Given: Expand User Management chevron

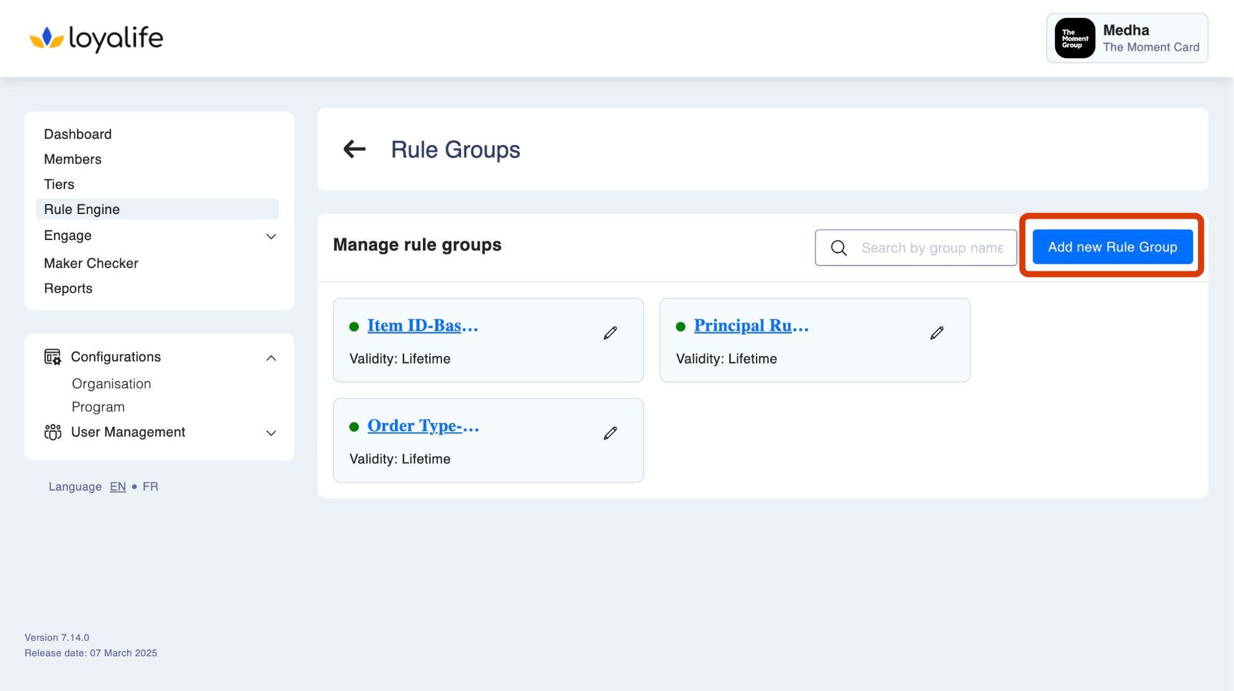Looking at the screenshot, I should coord(271,433).
